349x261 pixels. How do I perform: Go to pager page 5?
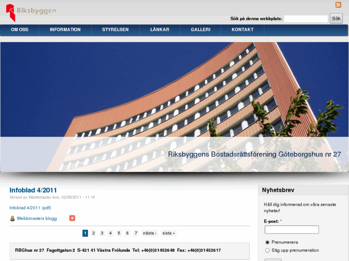pyautogui.click(x=119, y=233)
